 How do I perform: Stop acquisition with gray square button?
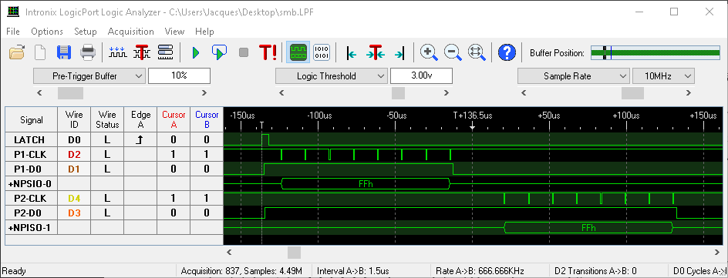point(243,52)
